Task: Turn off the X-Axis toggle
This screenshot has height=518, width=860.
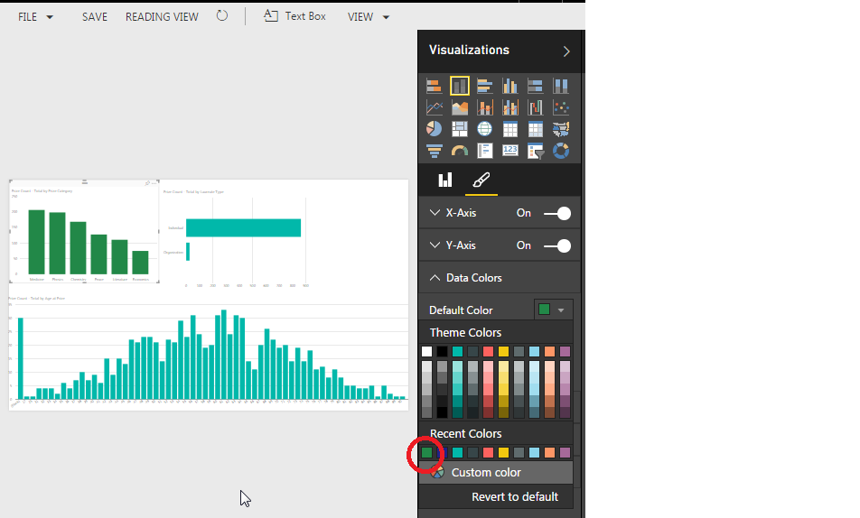Action: tap(557, 213)
